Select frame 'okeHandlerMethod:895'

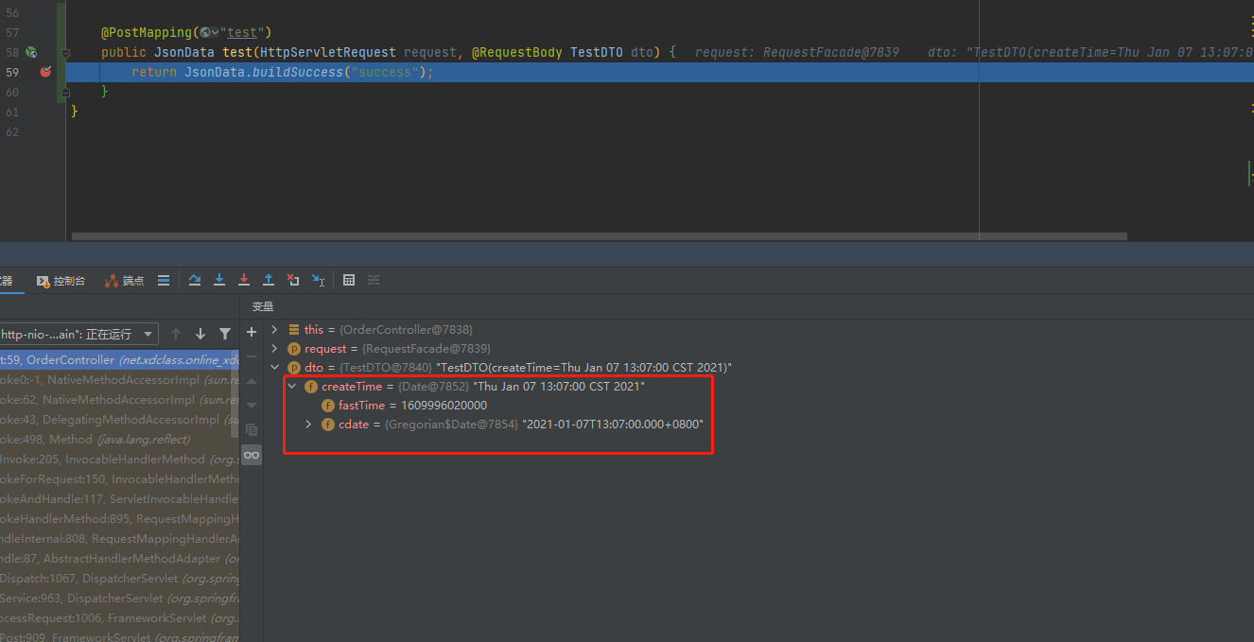click(119, 519)
